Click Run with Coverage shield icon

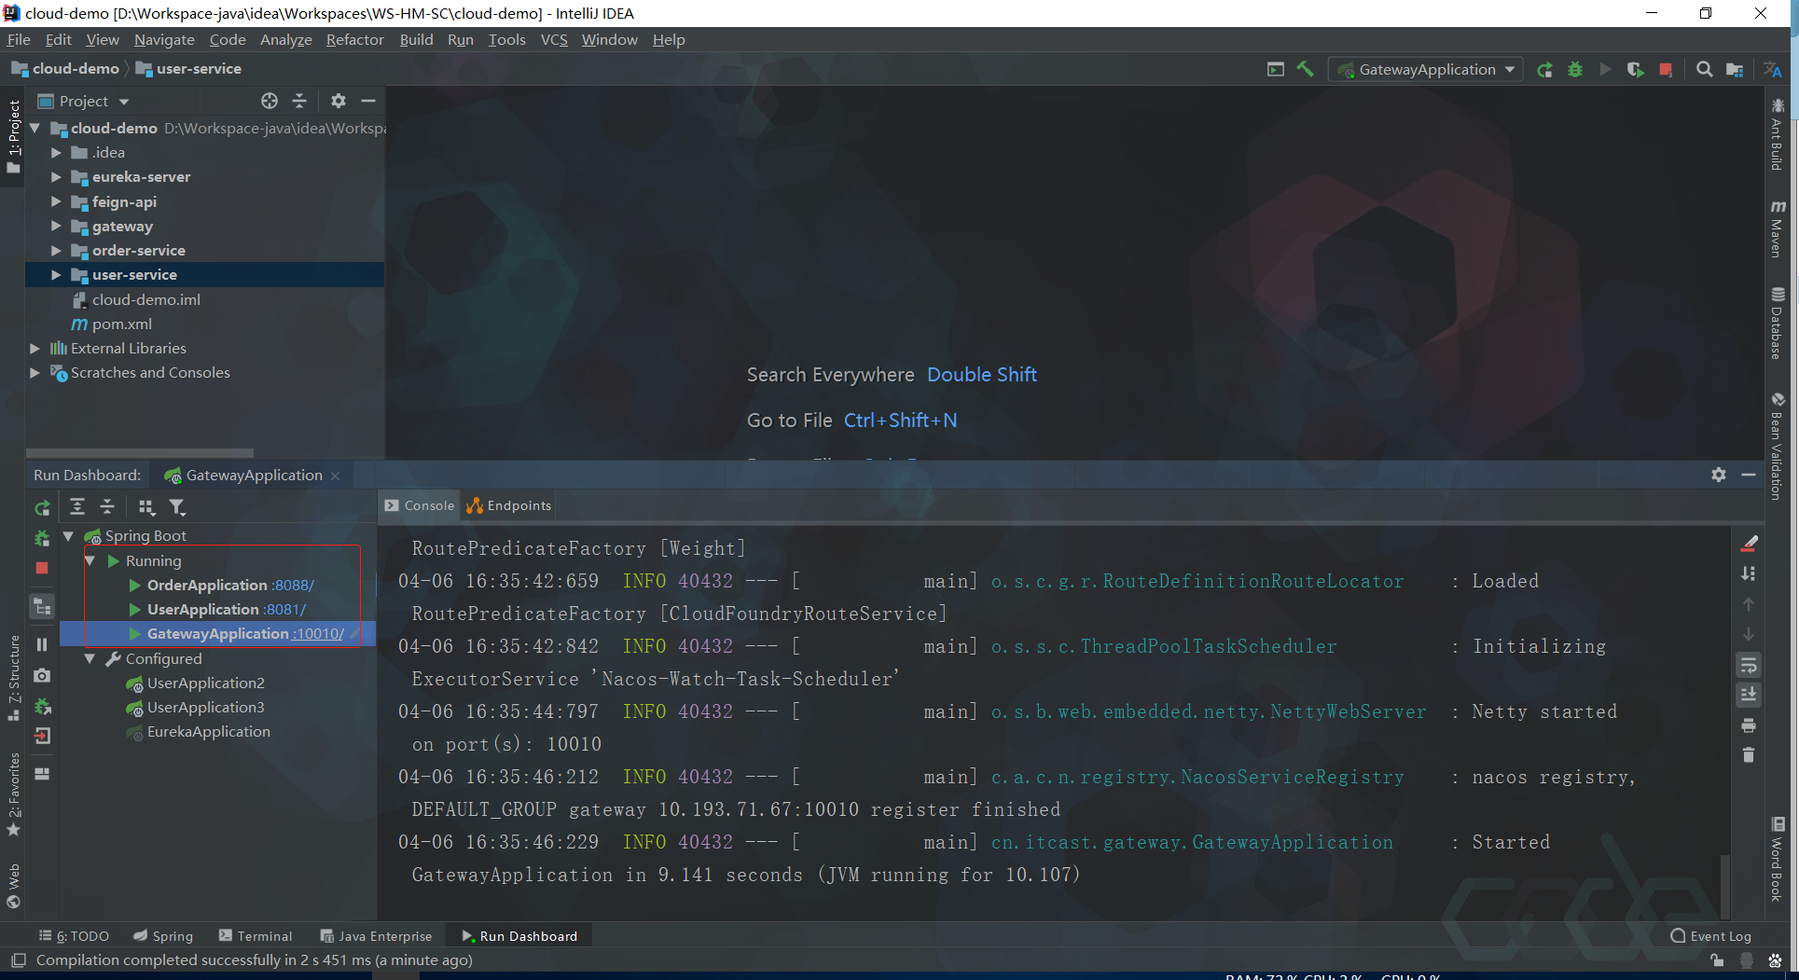pos(1635,69)
